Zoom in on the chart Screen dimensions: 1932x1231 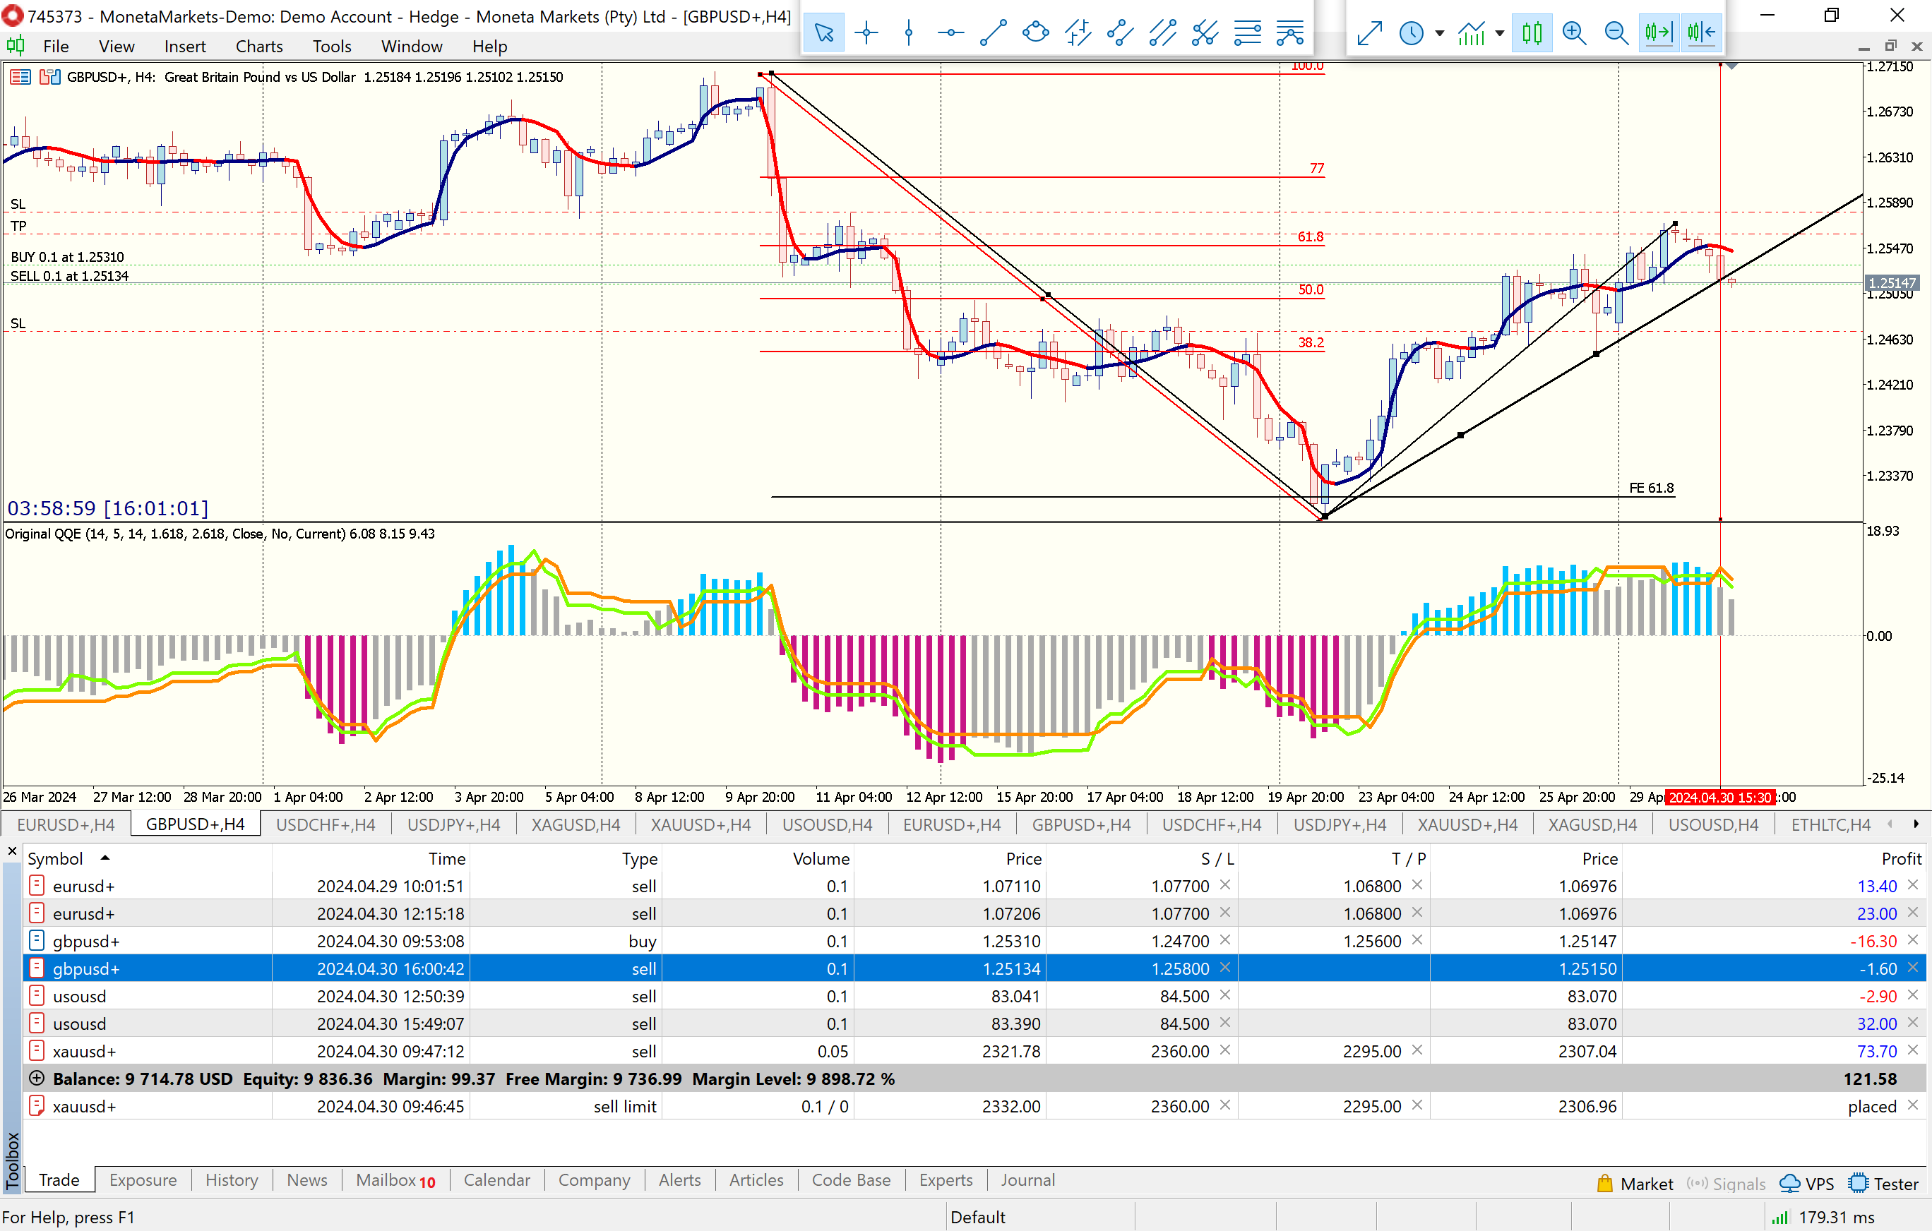tap(1574, 33)
